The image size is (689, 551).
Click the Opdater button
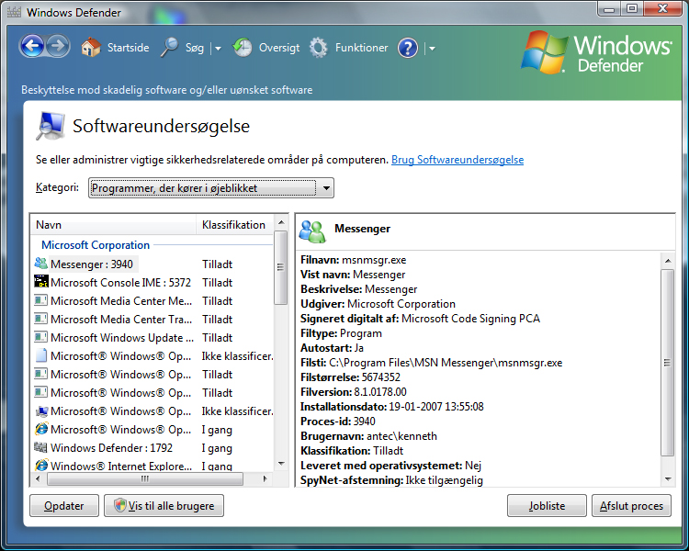(64, 506)
